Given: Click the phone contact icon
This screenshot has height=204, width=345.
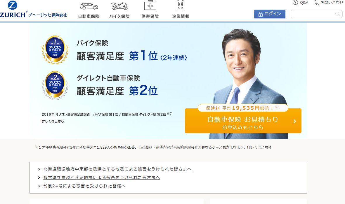Looking at the screenshot, I should point(316,3).
